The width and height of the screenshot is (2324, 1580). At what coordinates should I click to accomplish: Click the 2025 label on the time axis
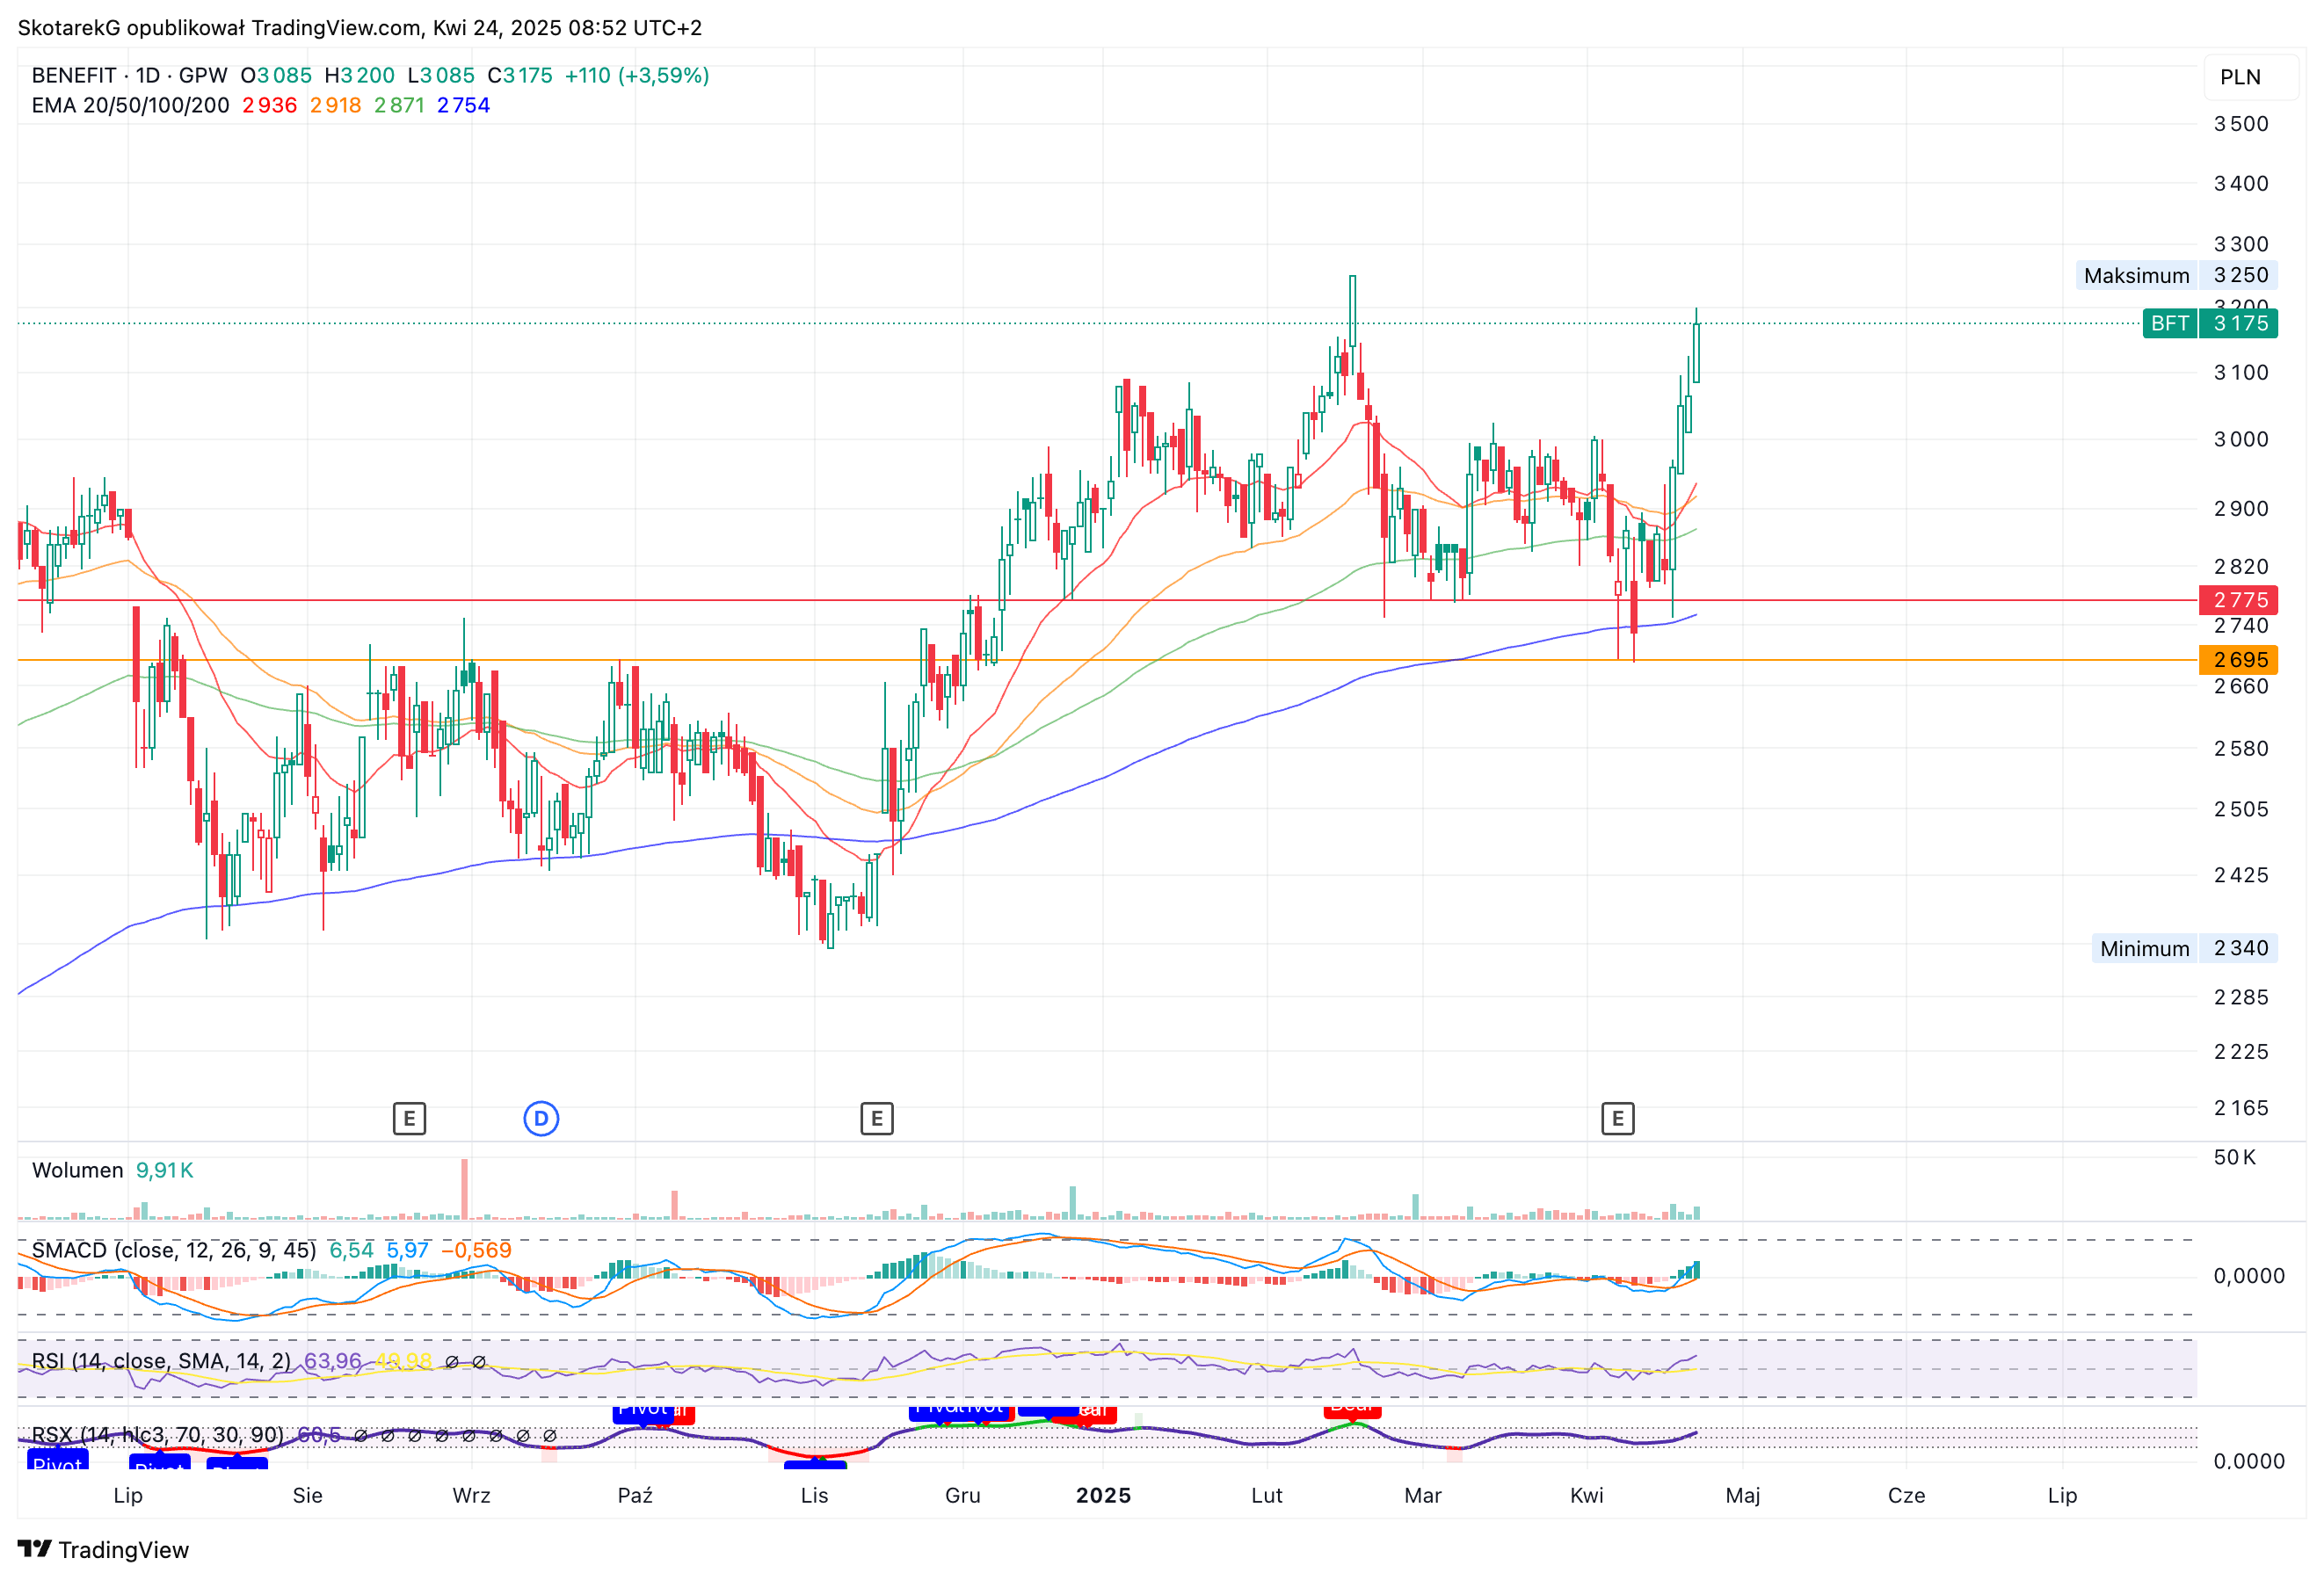pos(1103,1495)
